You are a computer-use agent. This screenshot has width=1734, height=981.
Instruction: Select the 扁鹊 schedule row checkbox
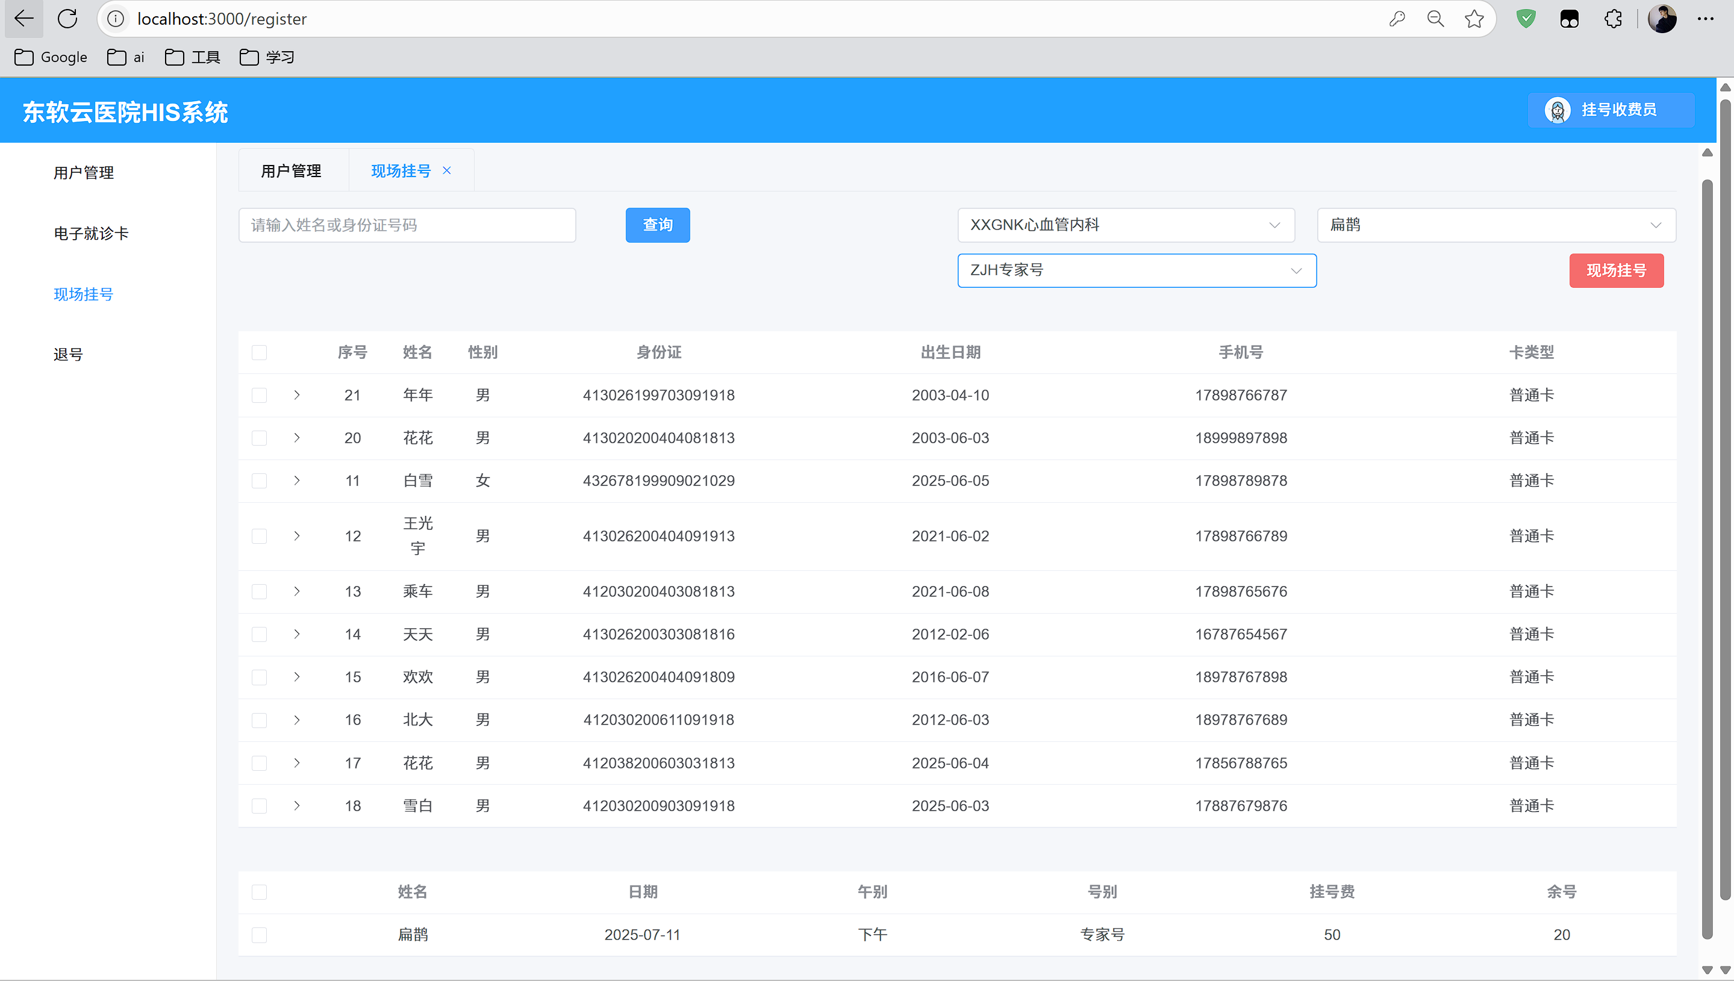coord(260,935)
